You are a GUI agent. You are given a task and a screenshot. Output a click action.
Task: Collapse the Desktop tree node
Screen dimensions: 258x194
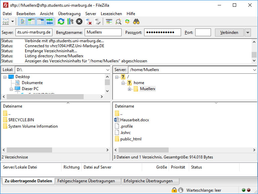point(5,77)
